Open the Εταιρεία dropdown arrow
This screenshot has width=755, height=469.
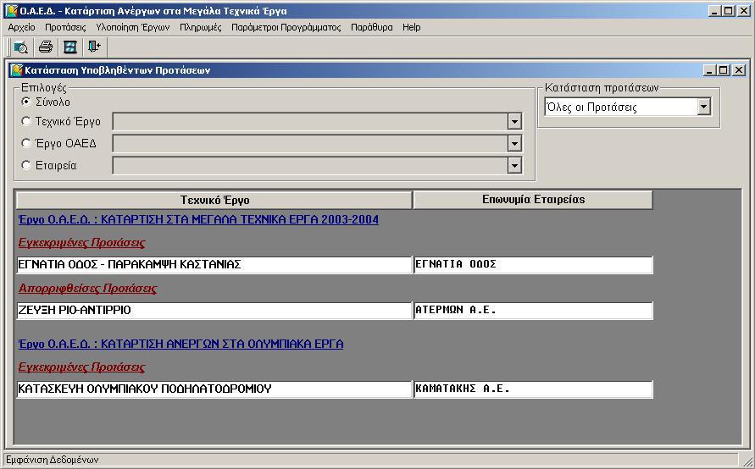514,166
